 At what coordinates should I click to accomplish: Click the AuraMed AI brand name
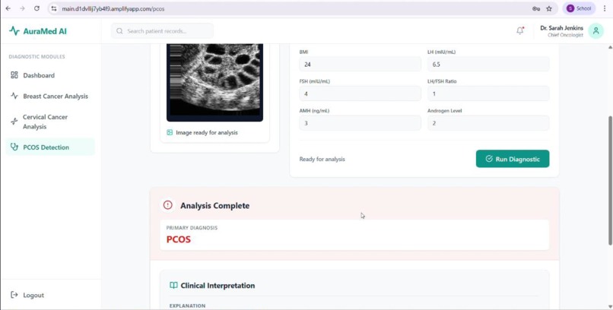pos(45,31)
